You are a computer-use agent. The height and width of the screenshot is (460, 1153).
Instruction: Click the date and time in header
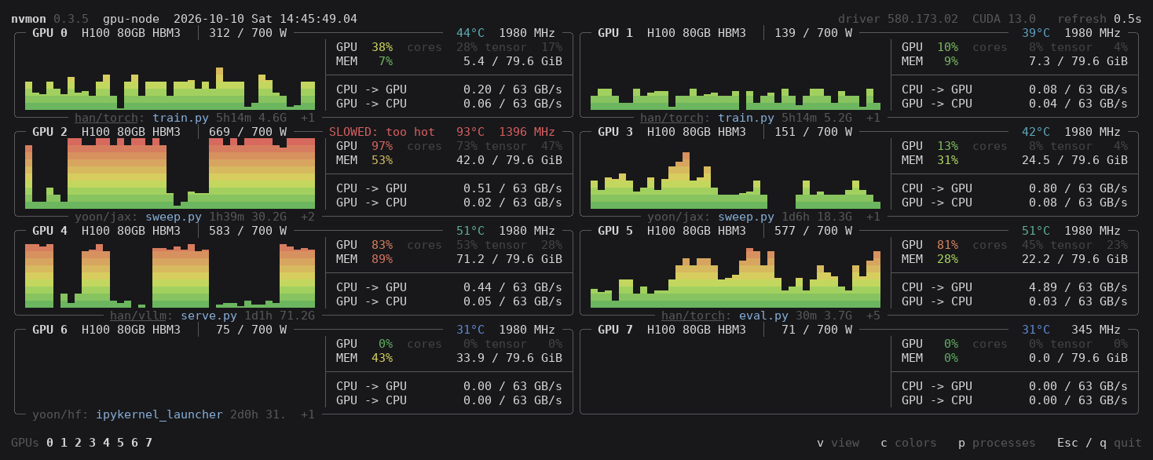click(265, 19)
